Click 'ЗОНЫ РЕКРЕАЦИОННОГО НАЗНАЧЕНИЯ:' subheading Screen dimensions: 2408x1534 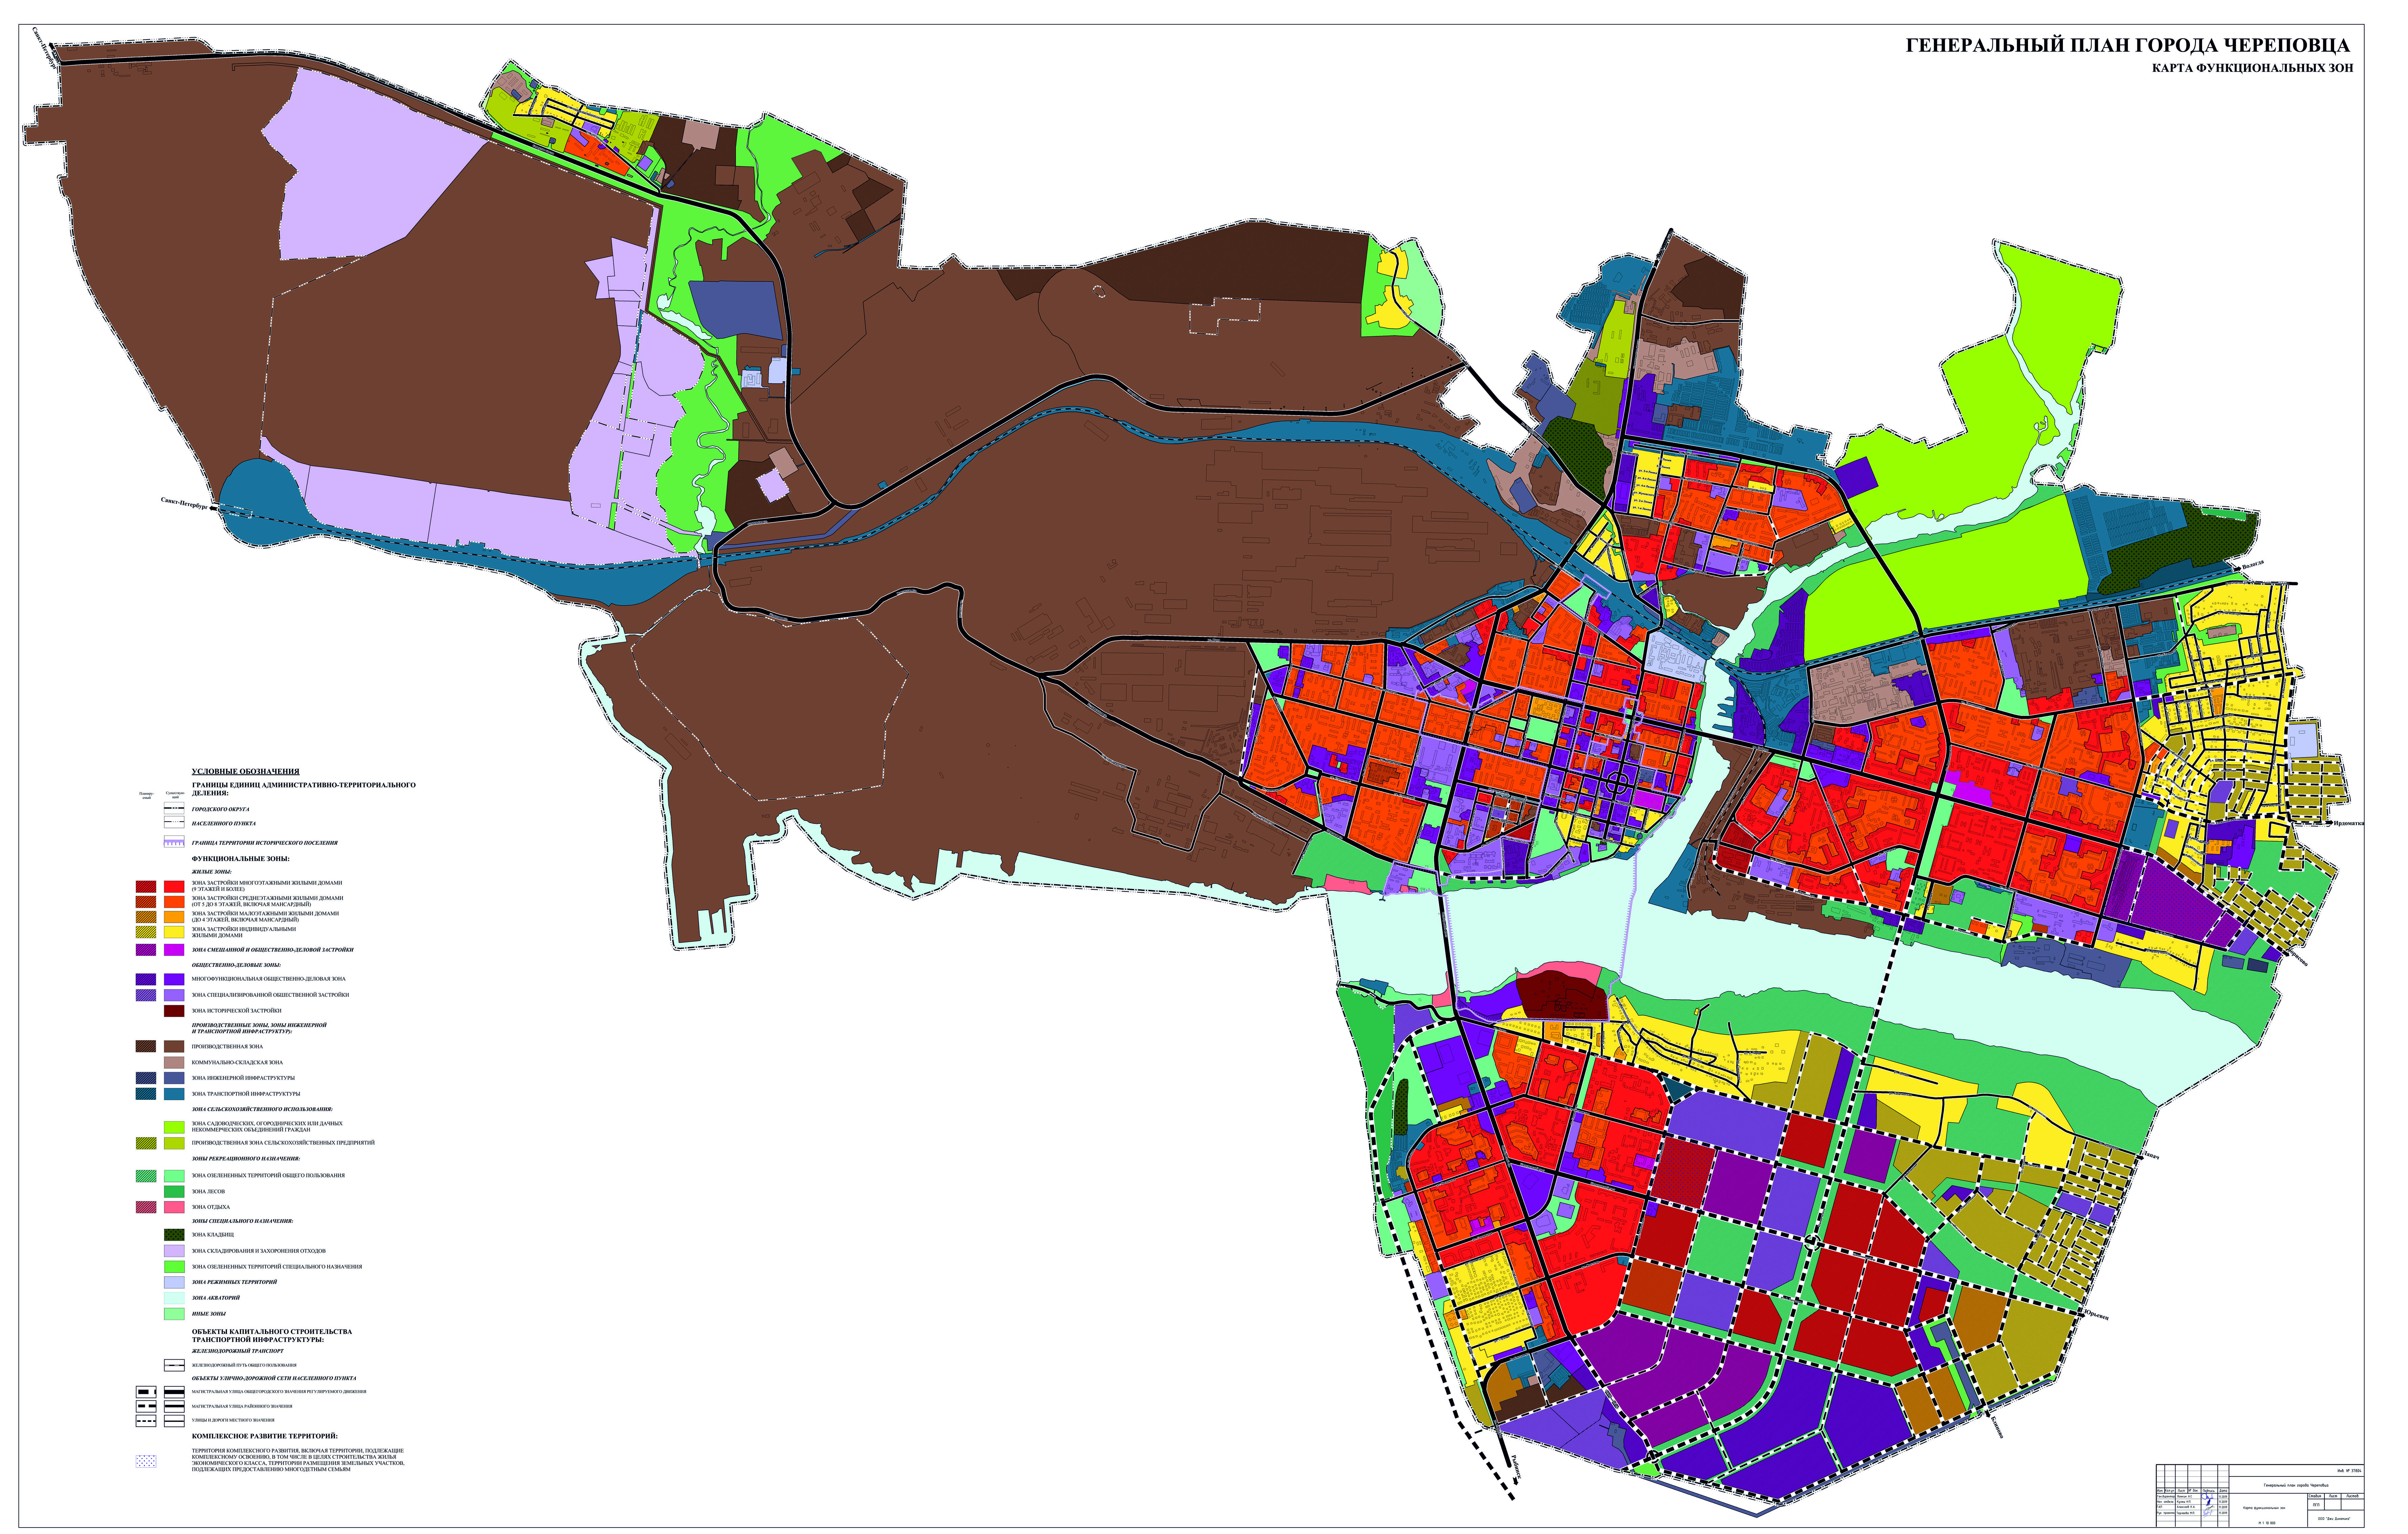click(246, 1159)
